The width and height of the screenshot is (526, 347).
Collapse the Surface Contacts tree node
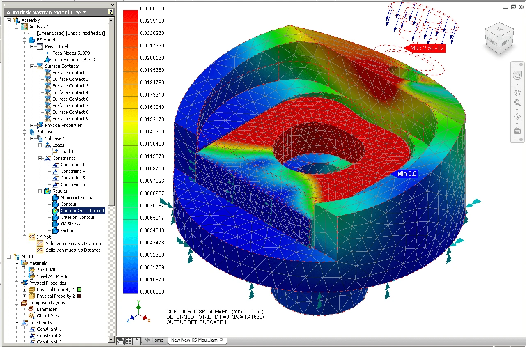(x=32, y=66)
